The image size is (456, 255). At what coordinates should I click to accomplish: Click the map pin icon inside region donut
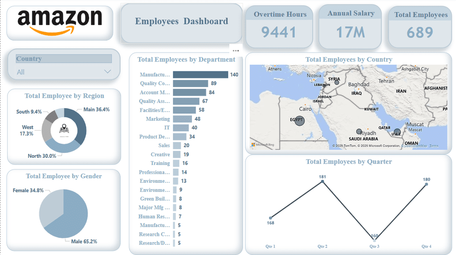click(64, 129)
